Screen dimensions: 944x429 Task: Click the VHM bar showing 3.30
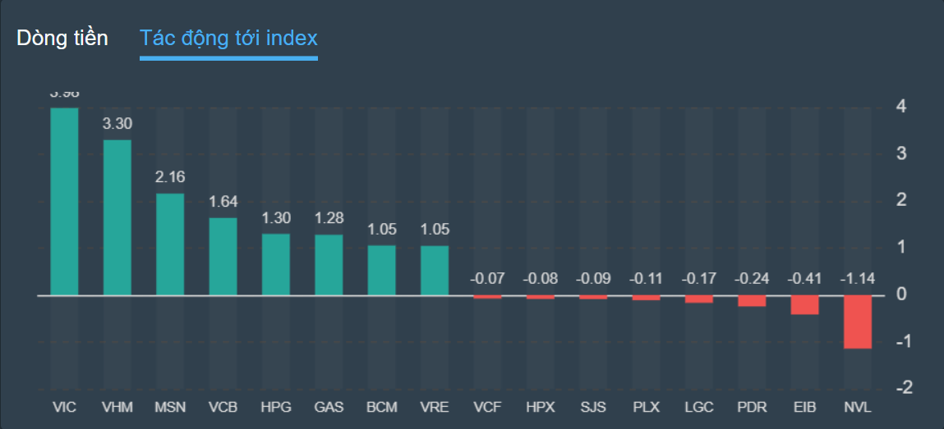pos(117,217)
